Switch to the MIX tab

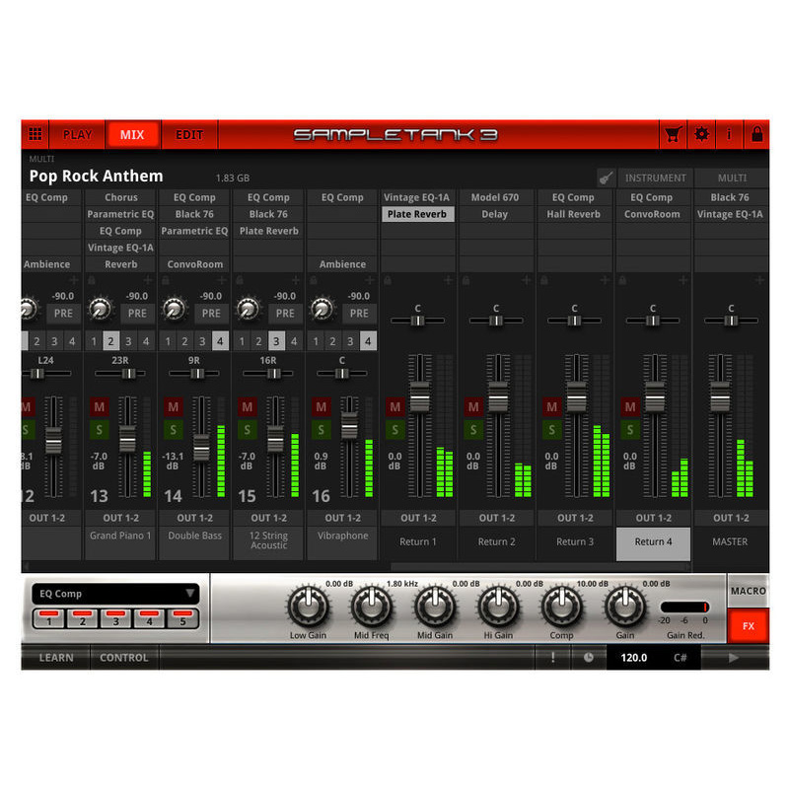pyautogui.click(x=132, y=134)
